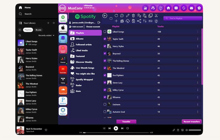
Task: Adjust the volume slider in player bar
Action: 195,130
